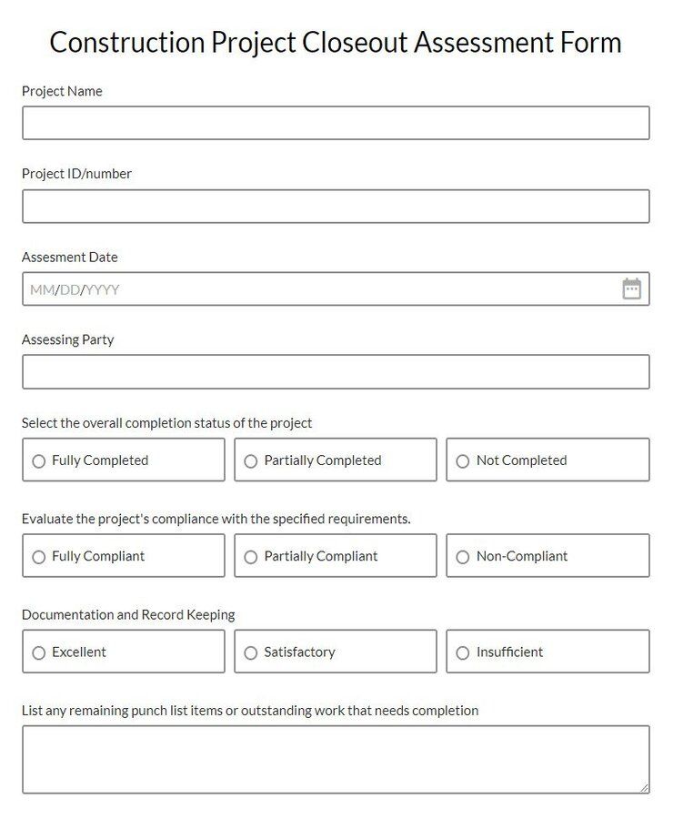The width and height of the screenshot is (673, 819).
Task: Click the Project ID/number input field
Action: tap(336, 206)
